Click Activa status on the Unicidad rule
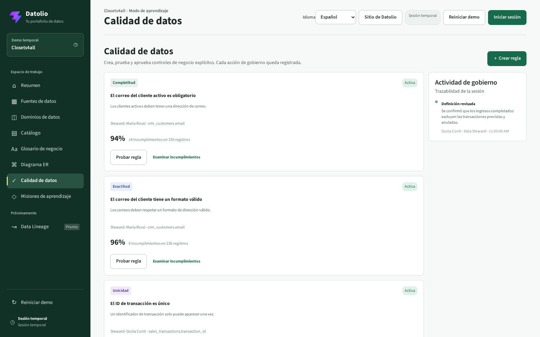The image size is (540, 337). click(x=410, y=291)
